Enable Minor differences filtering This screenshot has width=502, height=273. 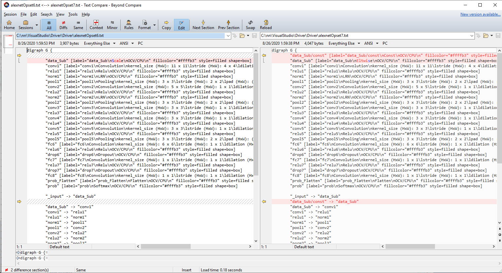click(x=112, y=24)
